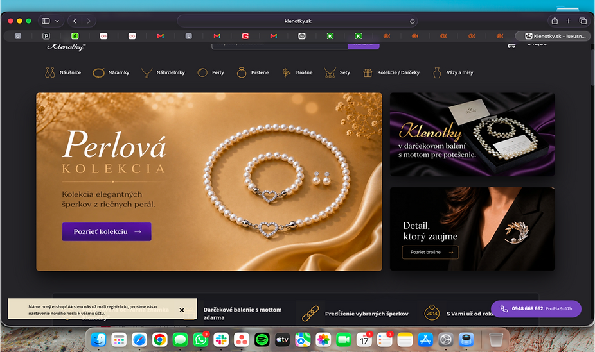Open the Safari Share menu
The height and width of the screenshot is (352, 595).
555,21
